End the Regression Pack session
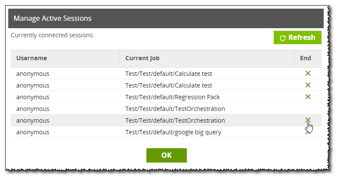The image size is (338, 179). point(308,97)
